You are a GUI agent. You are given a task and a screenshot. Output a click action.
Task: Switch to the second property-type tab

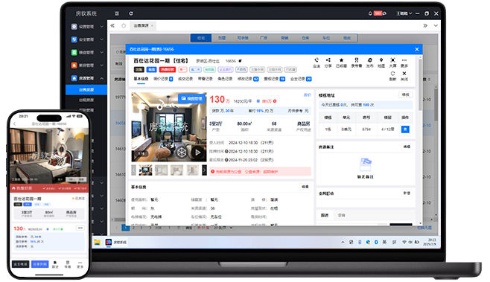point(222,38)
